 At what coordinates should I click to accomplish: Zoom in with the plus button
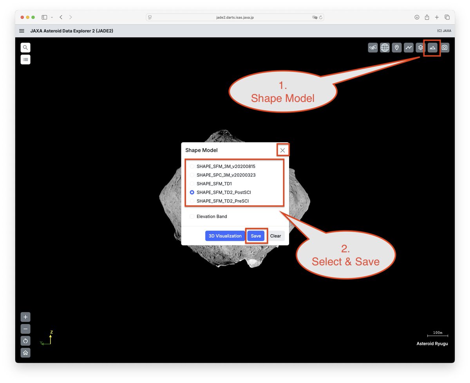pyautogui.click(x=25, y=317)
